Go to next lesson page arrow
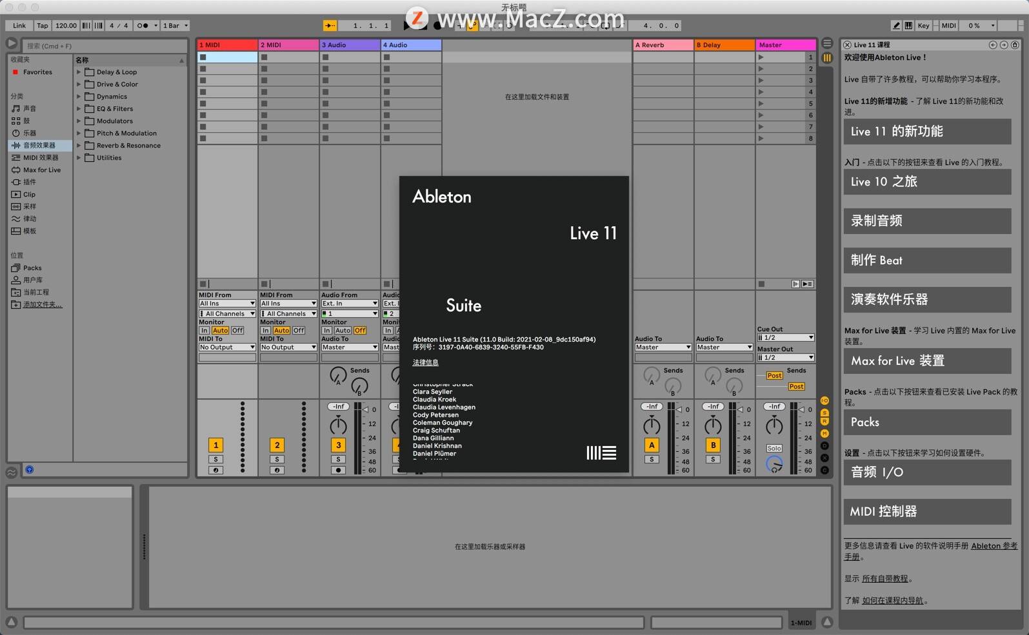The image size is (1029, 635). (x=1004, y=45)
